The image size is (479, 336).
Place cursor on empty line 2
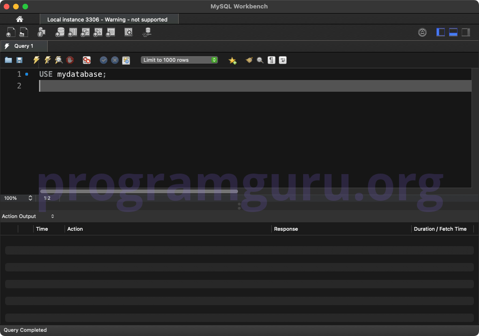coord(255,86)
